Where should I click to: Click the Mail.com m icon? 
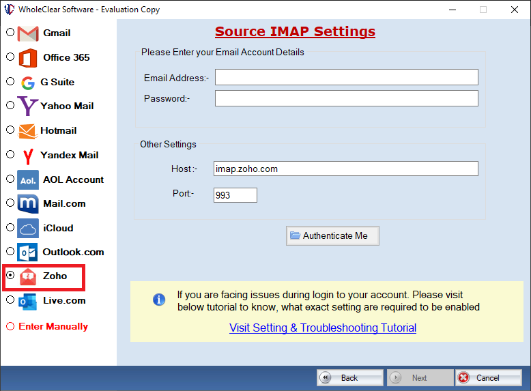[x=28, y=204]
